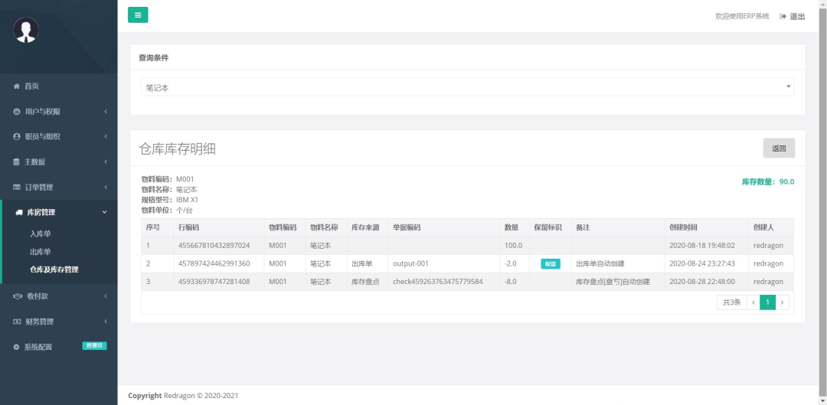827x405 pixels.
Task: Open the 笔记本 material dropdown
Action: 467,87
